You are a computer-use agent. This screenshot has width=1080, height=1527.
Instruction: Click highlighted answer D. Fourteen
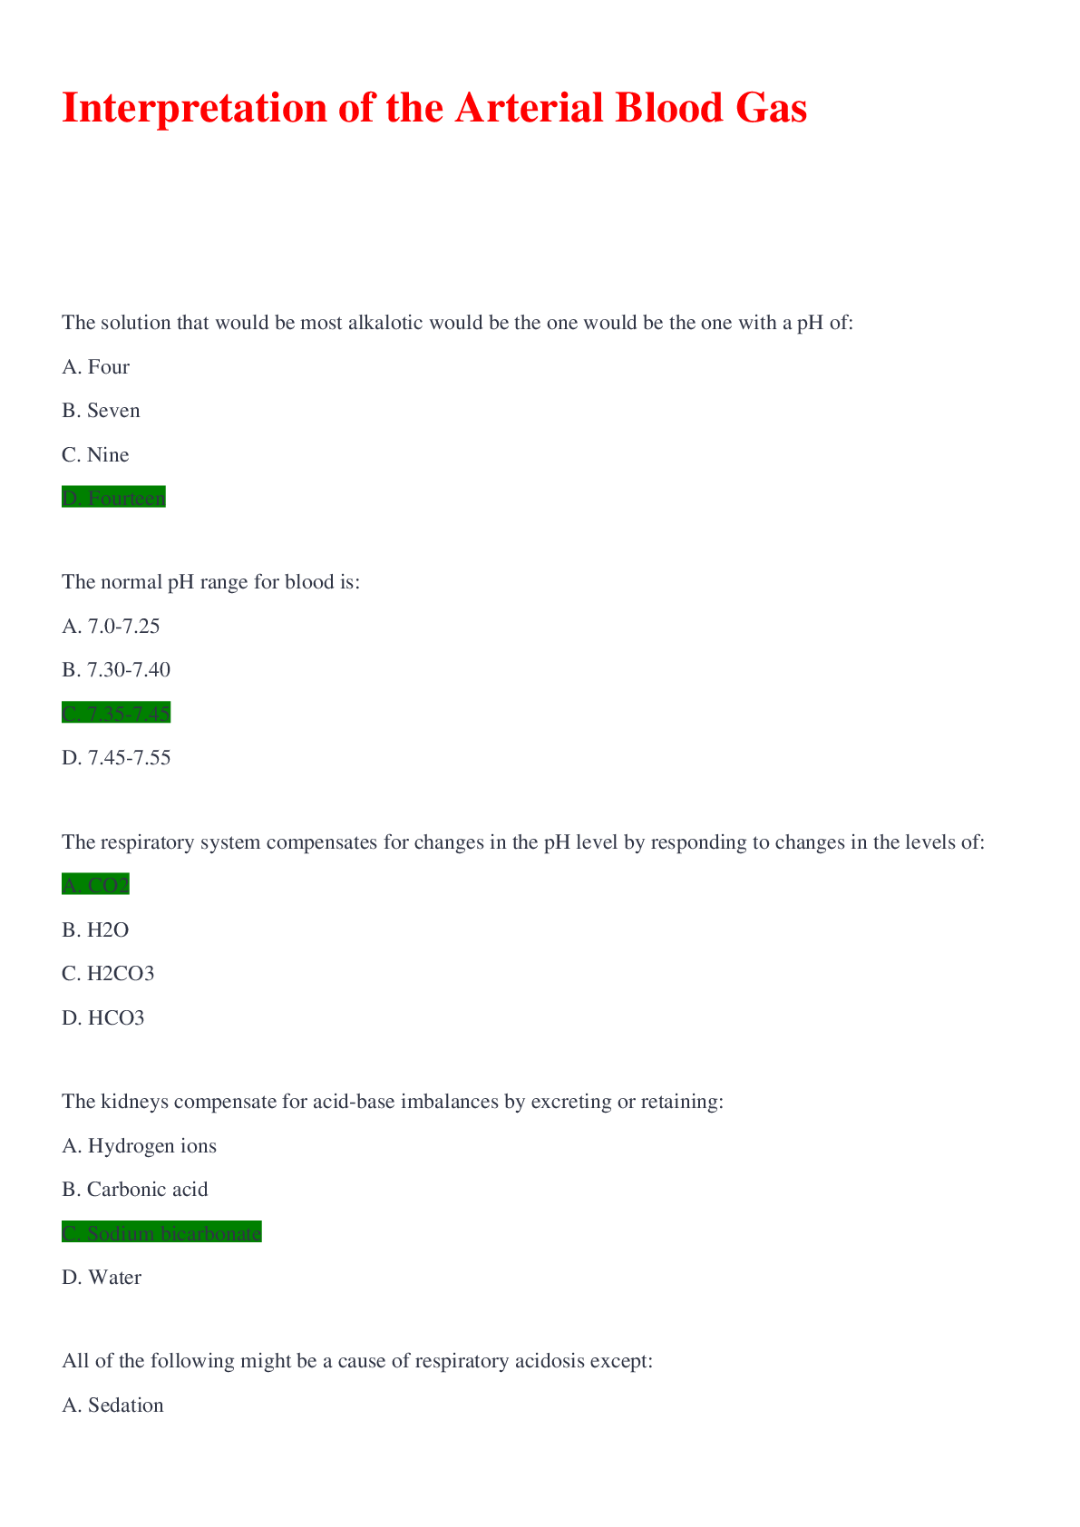[113, 498]
